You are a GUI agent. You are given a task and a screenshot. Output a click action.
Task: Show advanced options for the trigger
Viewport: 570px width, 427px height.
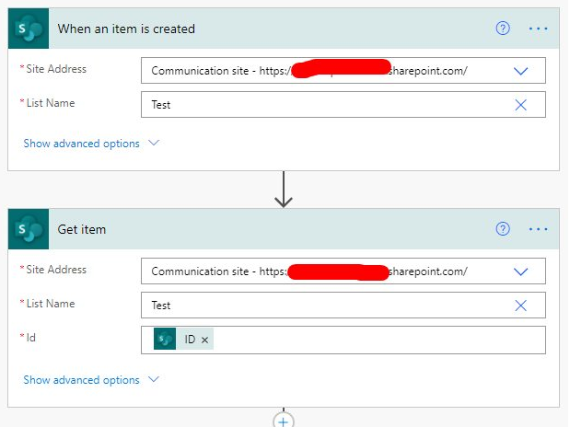tap(91, 144)
